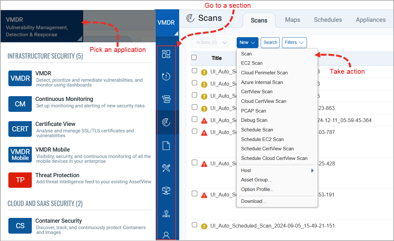This screenshot has height=241, width=394.
Task: Toggle the select-all checkbox beside Title
Action: (x=194, y=57)
